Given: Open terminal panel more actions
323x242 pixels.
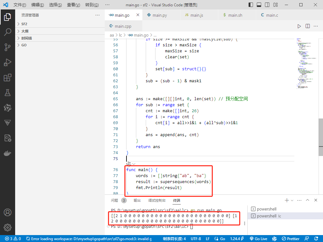Looking at the screenshot, I should (x=299, y=200).
